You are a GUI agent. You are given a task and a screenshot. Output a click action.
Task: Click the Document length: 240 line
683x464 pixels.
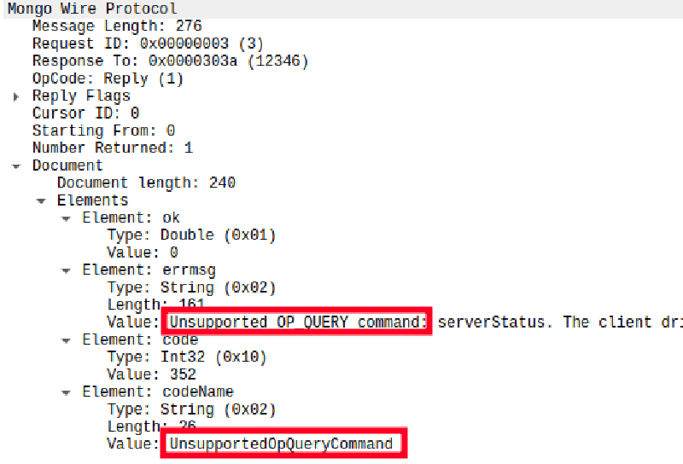click(146, 183)
